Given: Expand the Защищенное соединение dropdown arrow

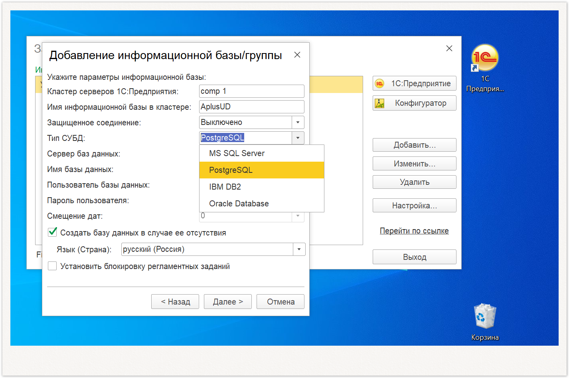Looking at the screenshot, I should coord(298,122).
